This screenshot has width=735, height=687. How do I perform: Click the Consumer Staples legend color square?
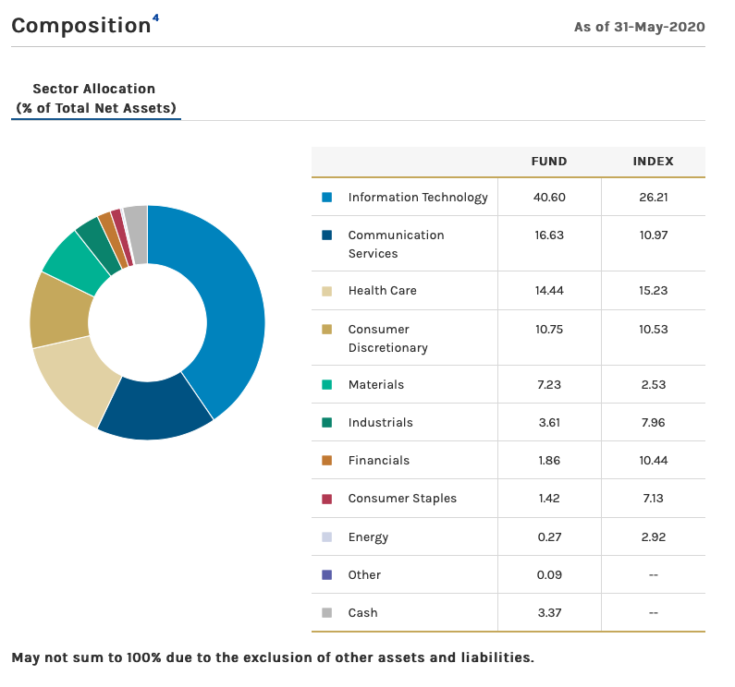(326, 499)
